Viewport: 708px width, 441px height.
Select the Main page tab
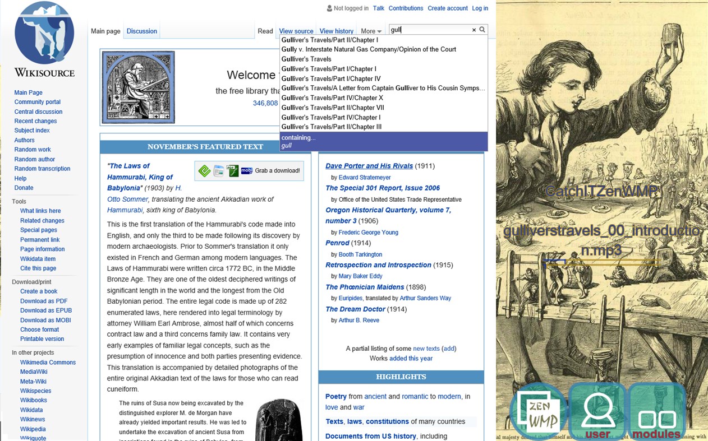tap(106, 31)
